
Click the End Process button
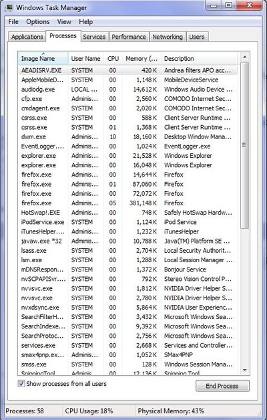222,386
